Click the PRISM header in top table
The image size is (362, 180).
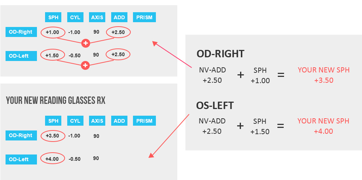coord(144,17)
